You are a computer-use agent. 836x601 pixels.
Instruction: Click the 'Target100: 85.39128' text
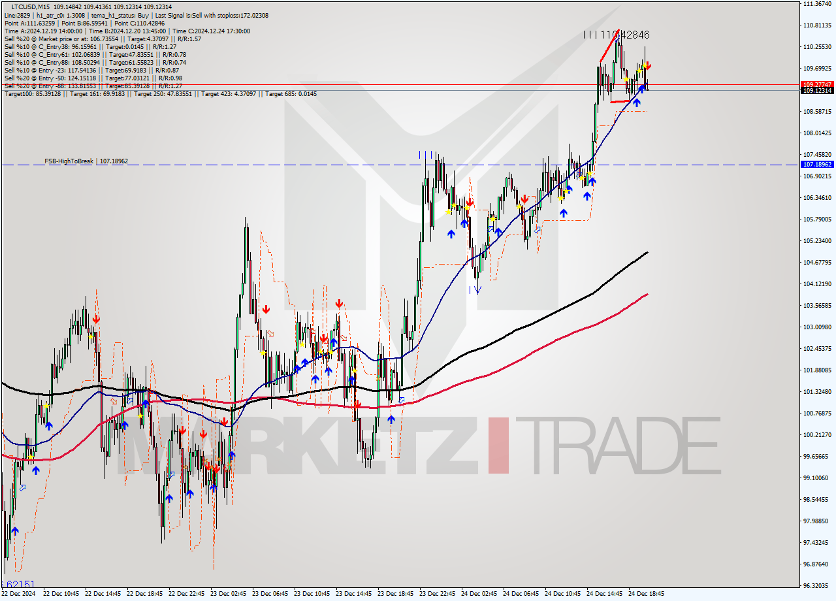point(33,93)
